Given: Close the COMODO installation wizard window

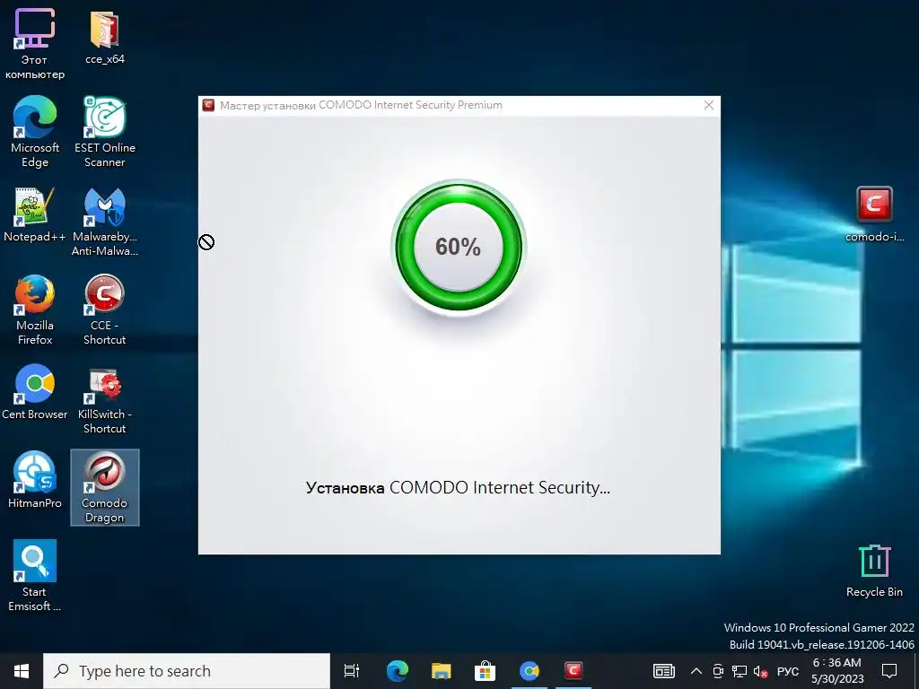Looking at the screenshot, I should click(x=709, y=105).
